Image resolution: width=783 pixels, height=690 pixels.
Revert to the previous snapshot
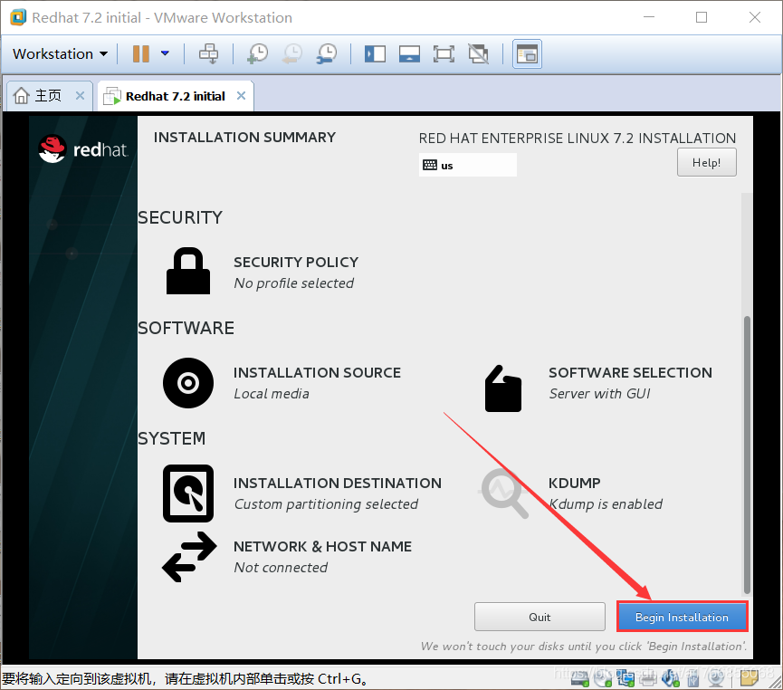coord(292,53)
